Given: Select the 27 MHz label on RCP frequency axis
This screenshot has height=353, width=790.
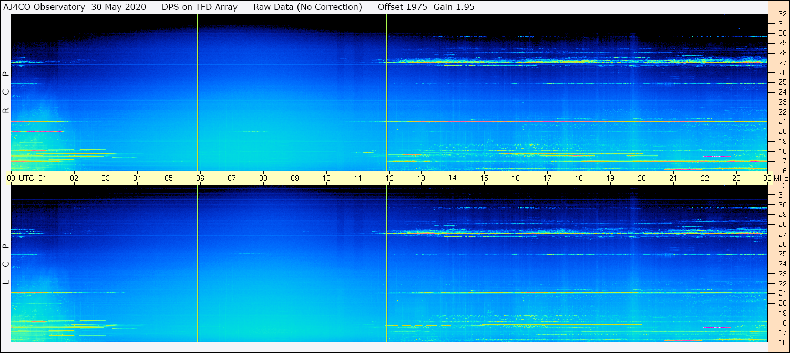Looking at the screenshot, I should (x=782, y=63).
